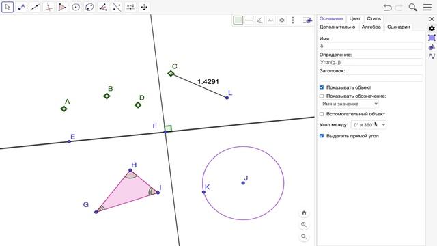Undo the last action

(x=387, y=8)
